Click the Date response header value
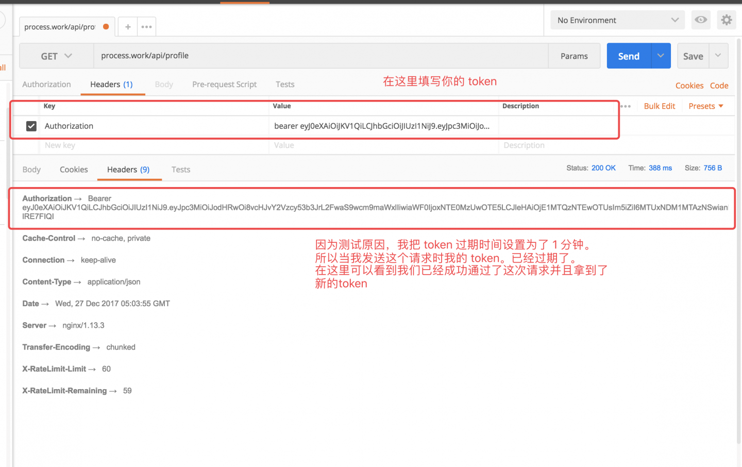This screenshot has height=467, width=742. [112, 304]
